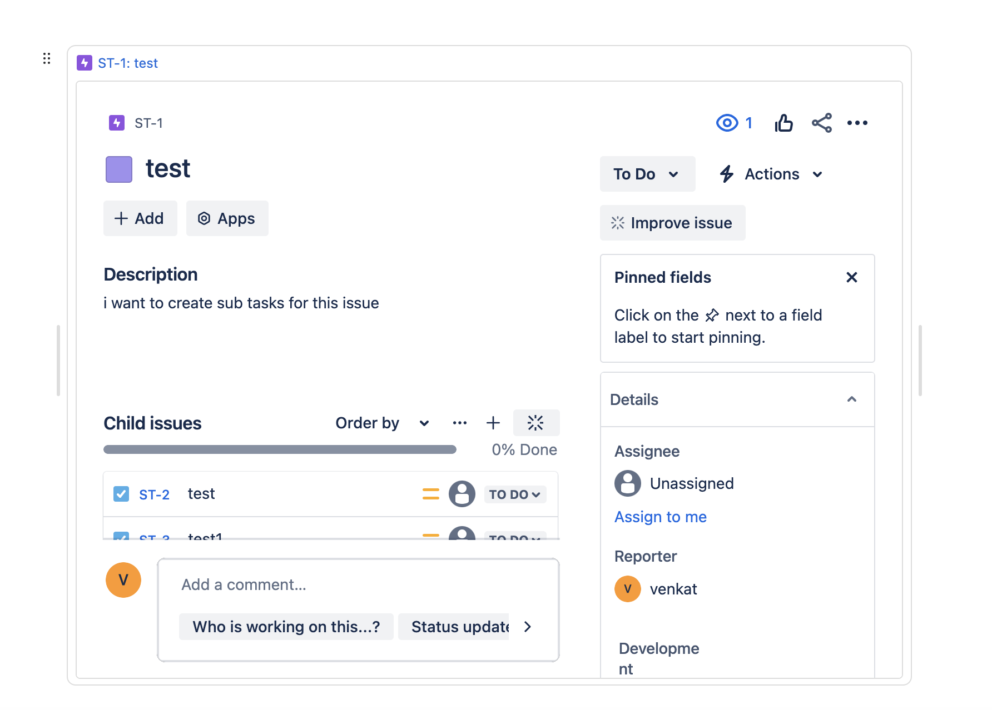Viewport: 992px width, 710px height.
Task: Open the top-right more actions menu
Action: pos(857,123)
